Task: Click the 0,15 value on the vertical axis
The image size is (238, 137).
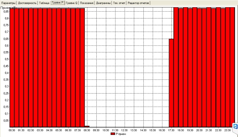Action: tap(6, 107)
